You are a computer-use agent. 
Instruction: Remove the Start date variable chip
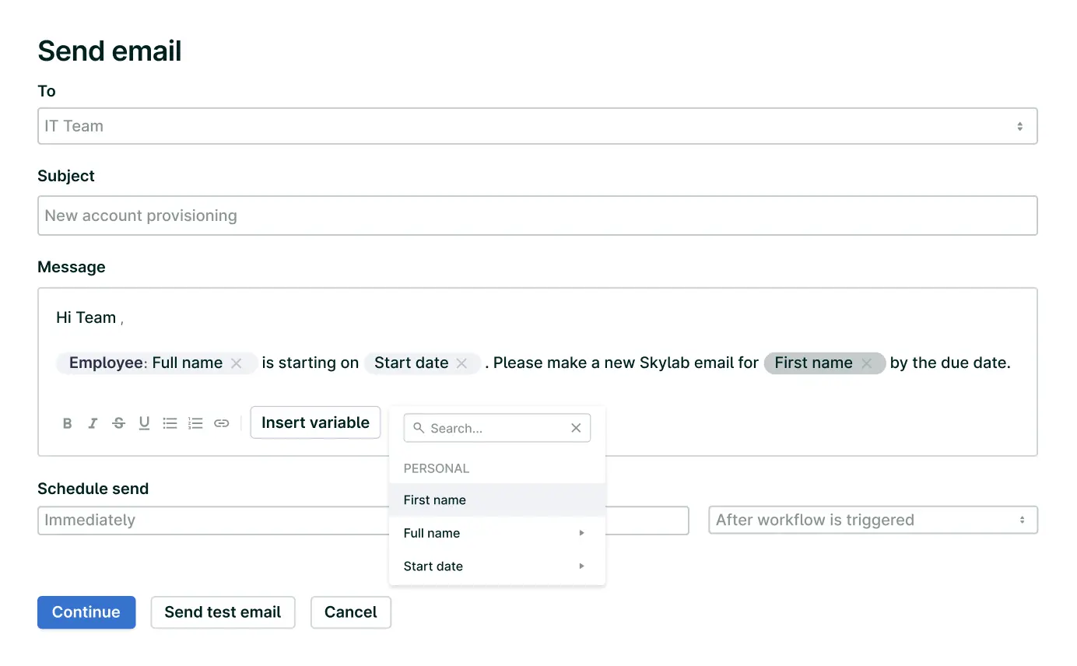click(461, 363)
